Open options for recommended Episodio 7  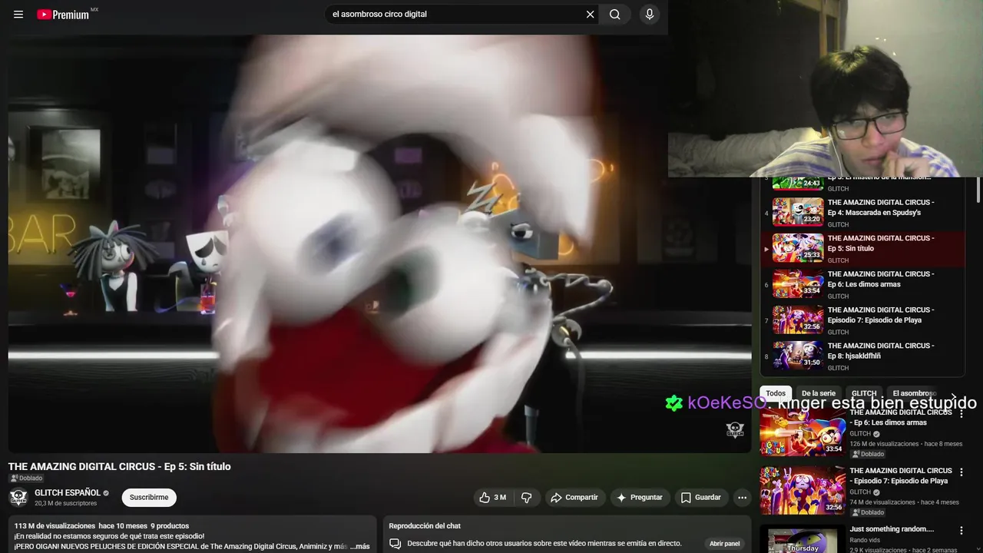[961, 472]
